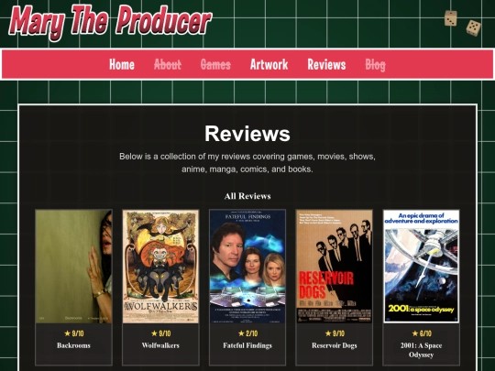Image resolution: width=495 pixels, height=371 pixels.
Task: Click the All Reviews section heading
Action: tap(247, 196)
